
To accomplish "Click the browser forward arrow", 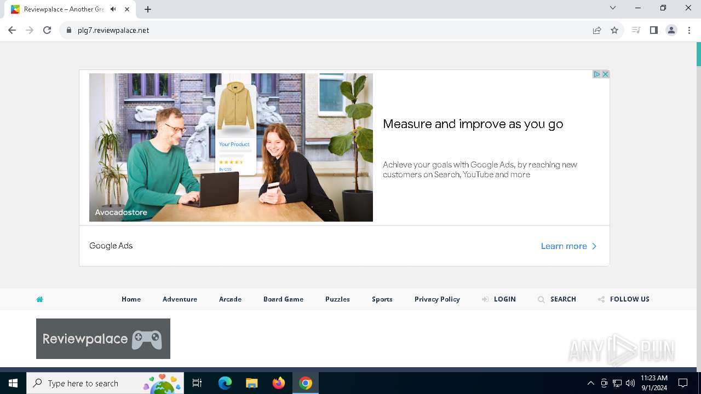I will 30,30.
